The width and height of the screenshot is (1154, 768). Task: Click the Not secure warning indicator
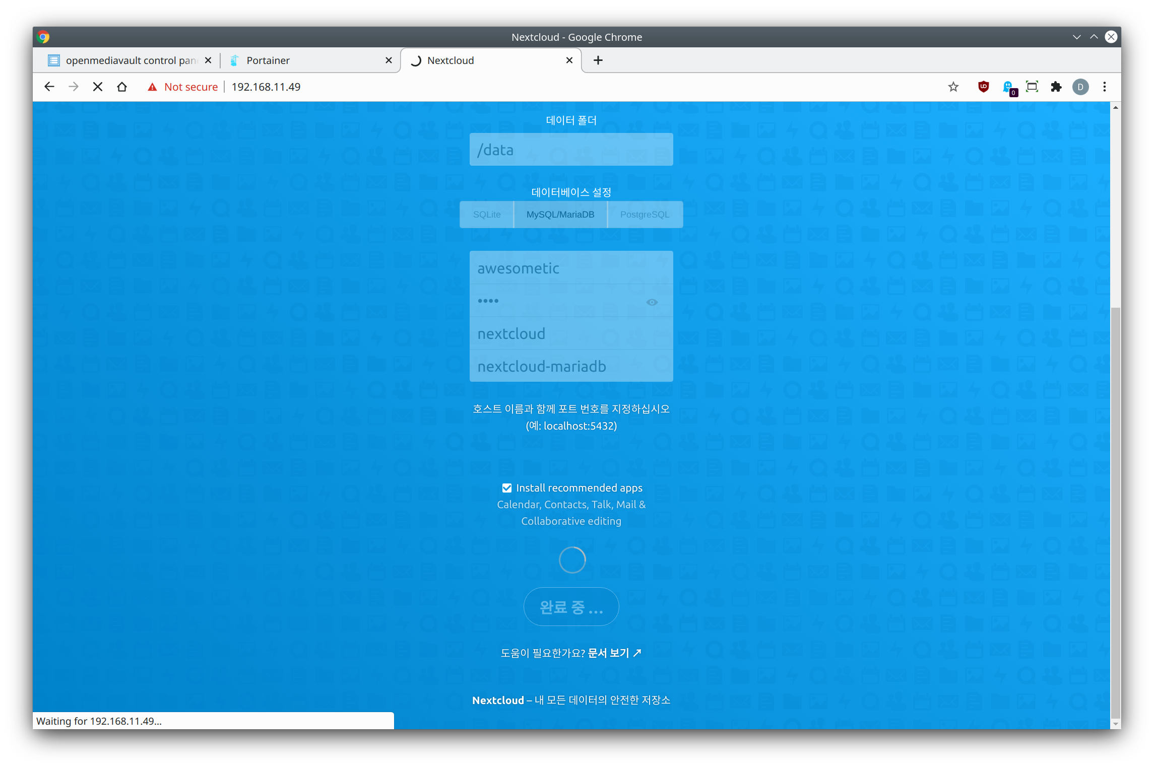pyautogui.click(x=183, y=87)
